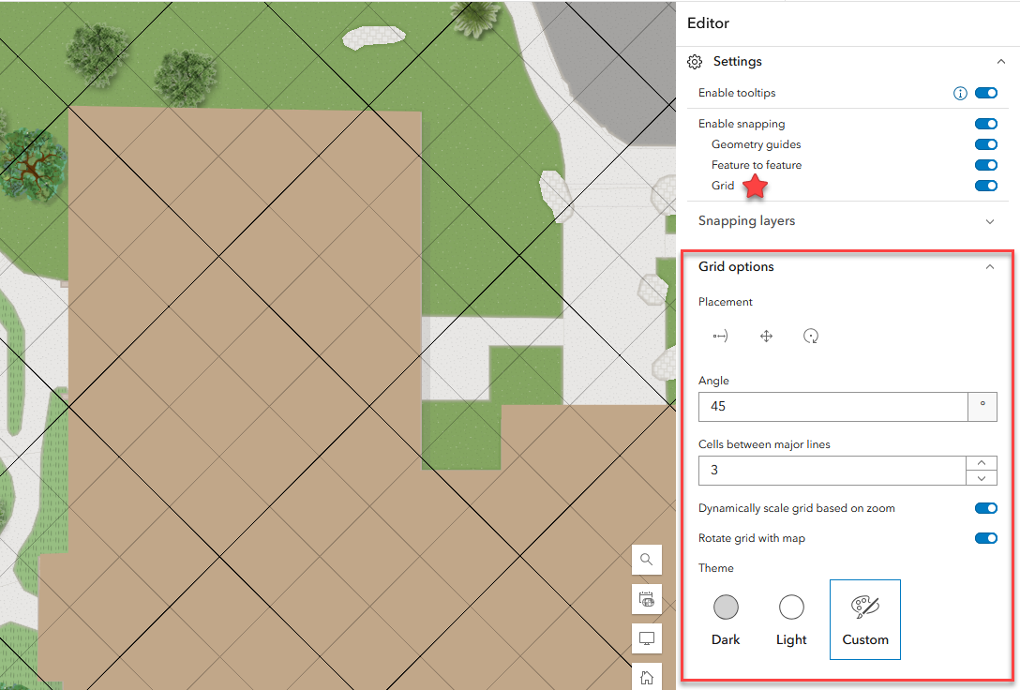The width and height of the screenshot is (1020, 690).
Task: Select the move grid placement tool
Action: click(766, 337)
